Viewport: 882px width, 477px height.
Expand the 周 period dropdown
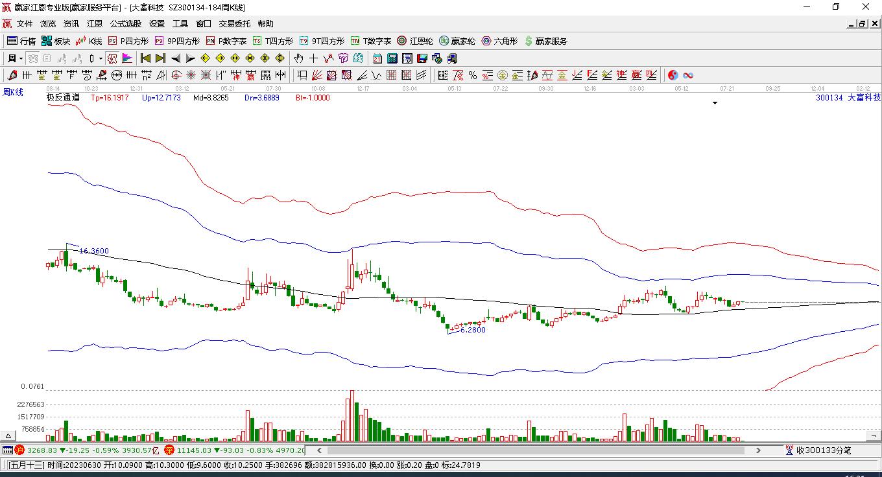click(x=21, y=58)
